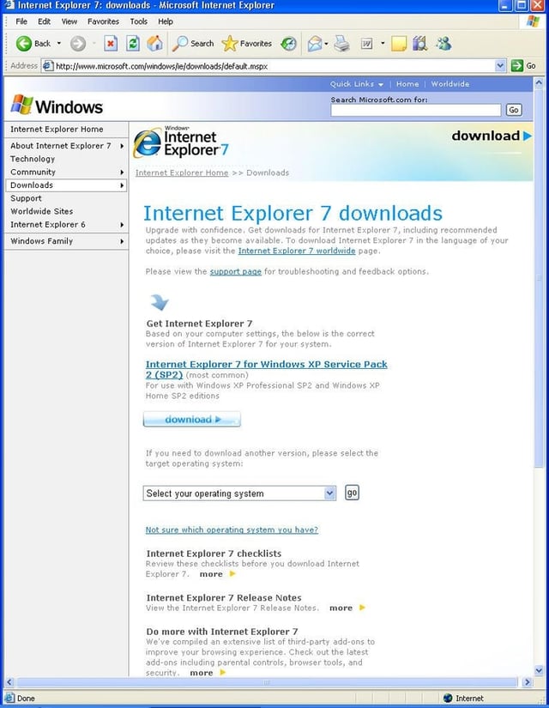Open the History icon in toolbar
The height and width of the screenshot is (708, 549).
288,44
